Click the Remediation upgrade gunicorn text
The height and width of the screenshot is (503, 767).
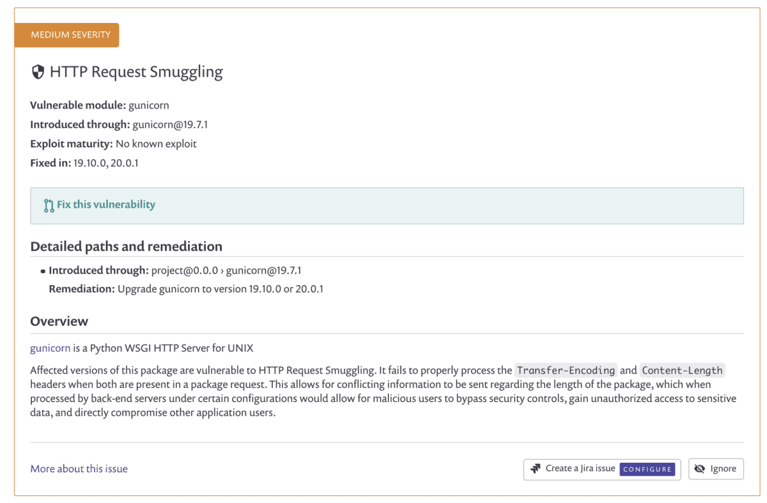186,289
